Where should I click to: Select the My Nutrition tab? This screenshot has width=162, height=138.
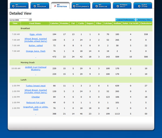pyautogui.click(x=60, y=6)
